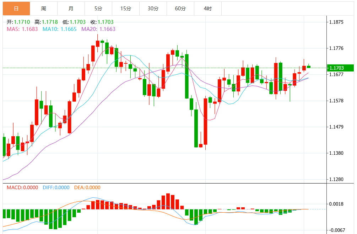Switch to the 月 monthly tab

pyautogui.click(x=71, y=9)
